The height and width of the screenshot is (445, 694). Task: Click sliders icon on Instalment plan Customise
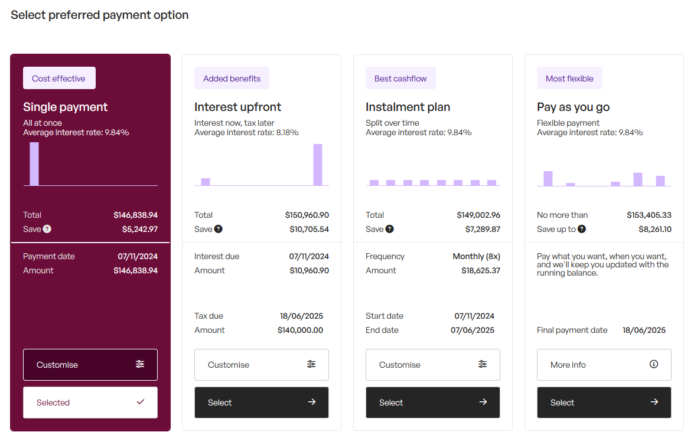(483, 364)
